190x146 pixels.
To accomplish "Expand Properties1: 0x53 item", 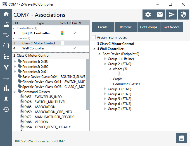I will coord(15,61).
